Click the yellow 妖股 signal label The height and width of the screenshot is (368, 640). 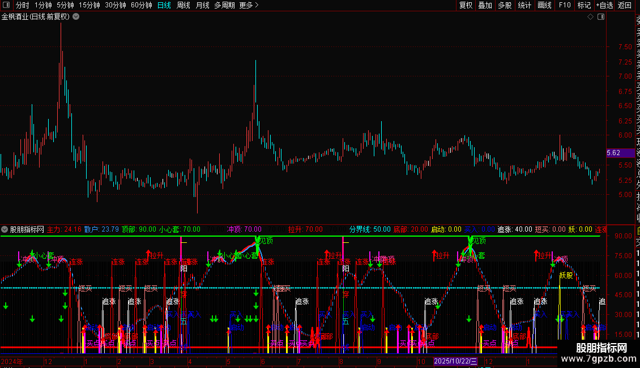point(566,275)
